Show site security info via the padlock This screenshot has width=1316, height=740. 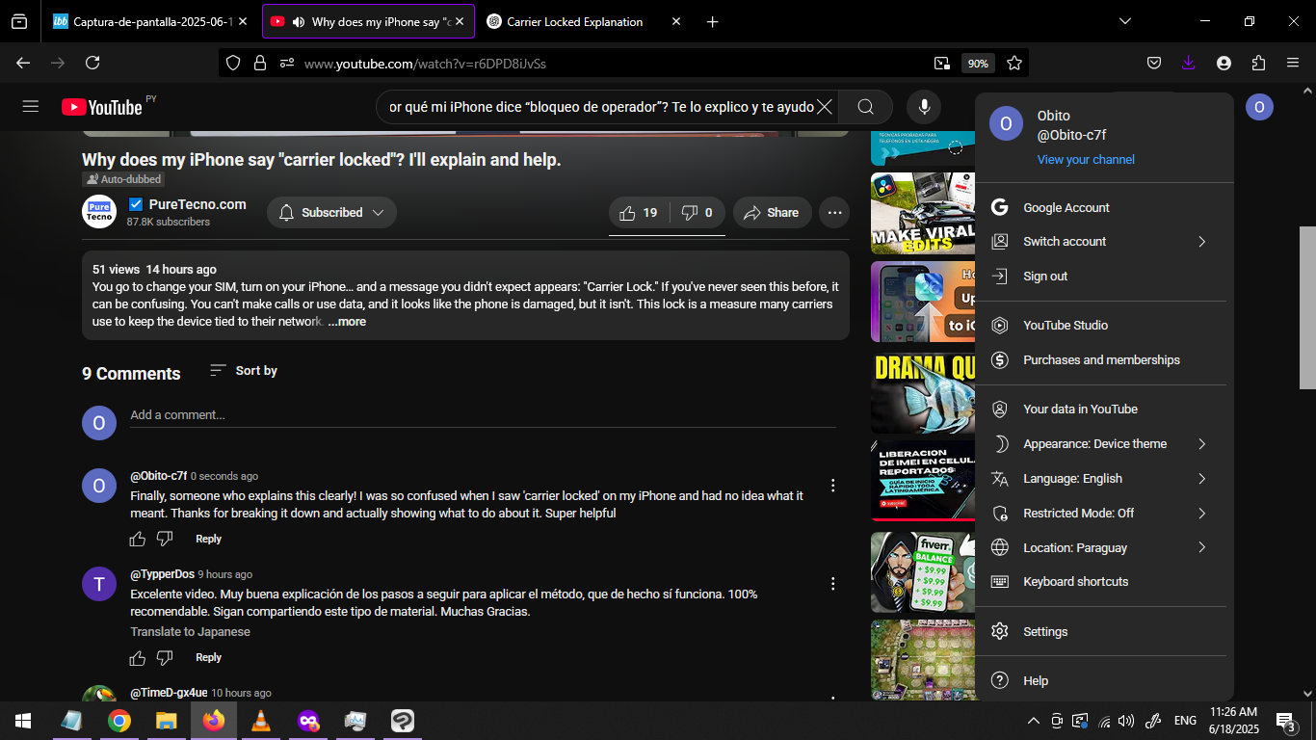(x=259, y=64)
